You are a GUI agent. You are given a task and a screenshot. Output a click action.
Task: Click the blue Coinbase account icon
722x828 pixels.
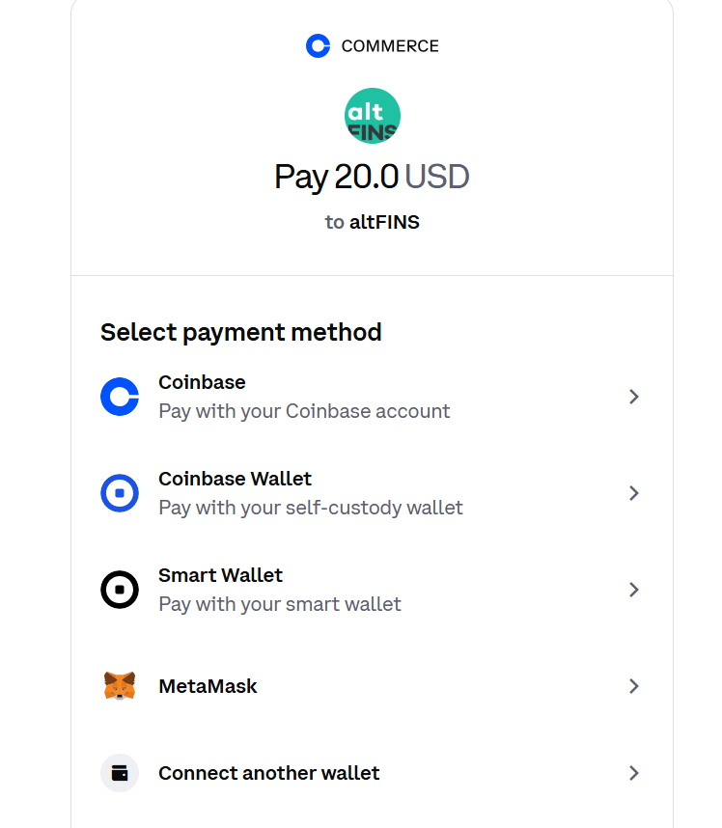(120, 397)
